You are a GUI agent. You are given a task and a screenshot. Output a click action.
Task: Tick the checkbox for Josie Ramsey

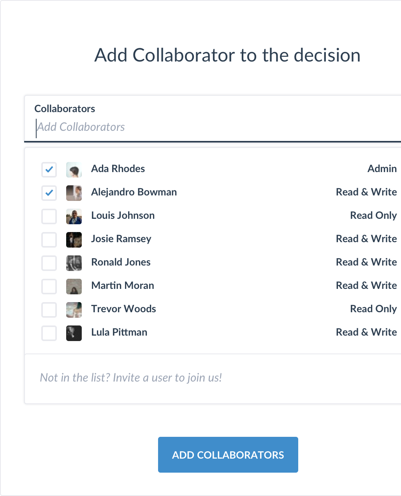[49, 239]
